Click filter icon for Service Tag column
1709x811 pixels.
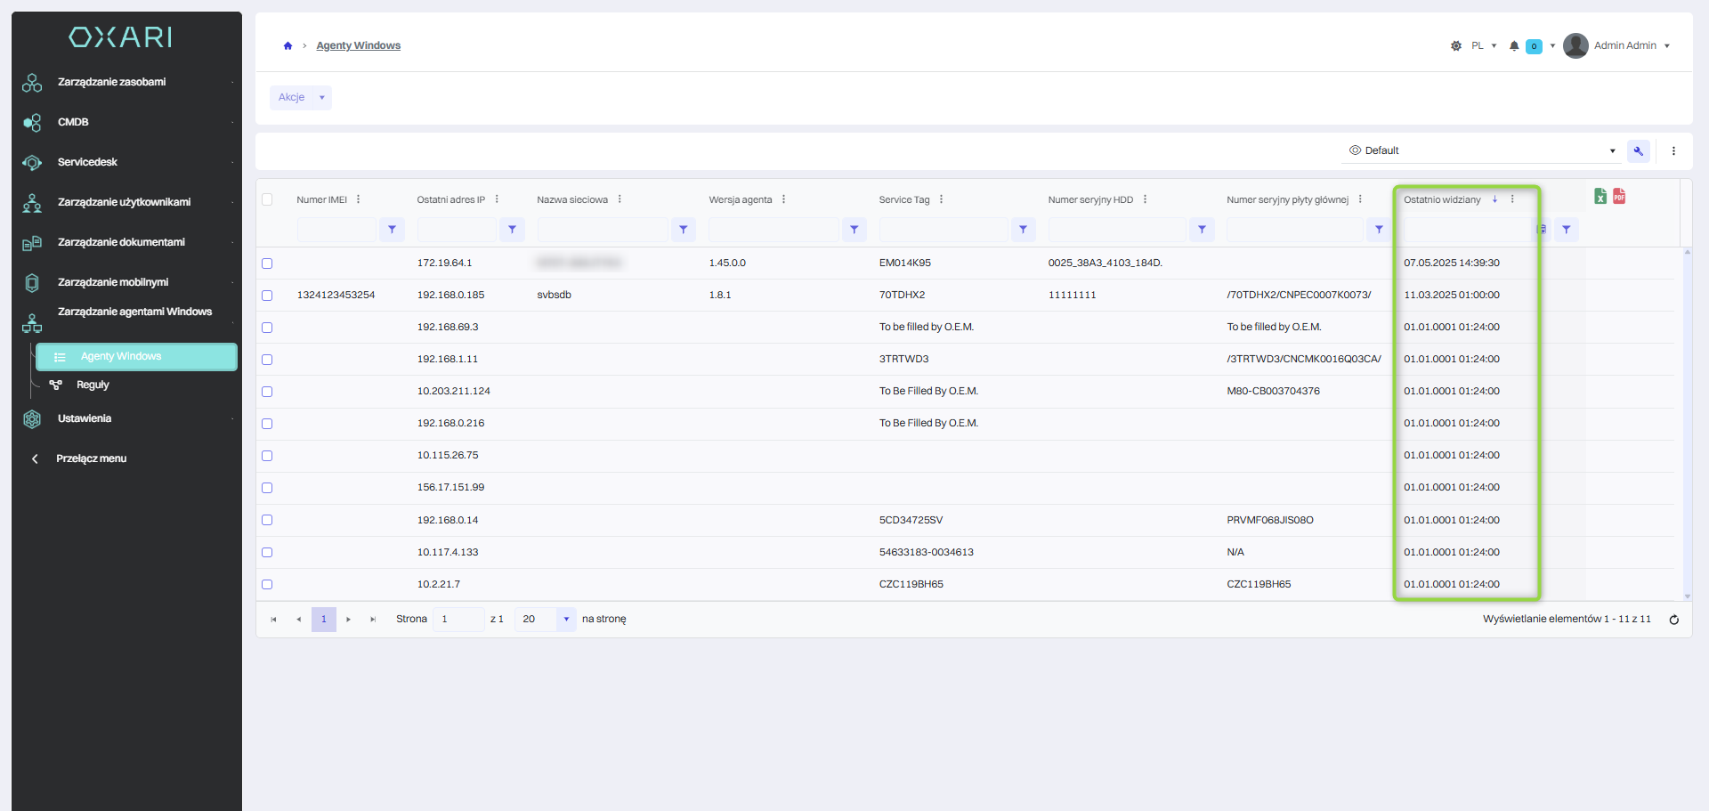(1024, 230)
